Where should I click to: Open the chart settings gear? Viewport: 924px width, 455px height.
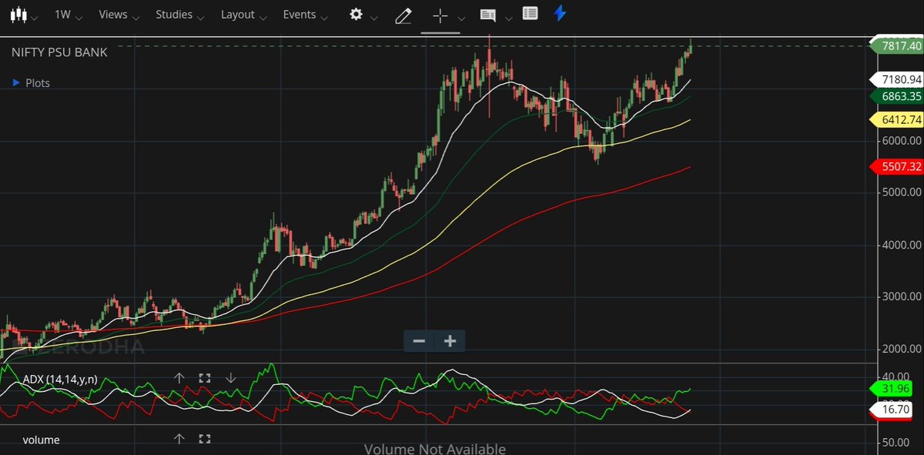[356, 14]
